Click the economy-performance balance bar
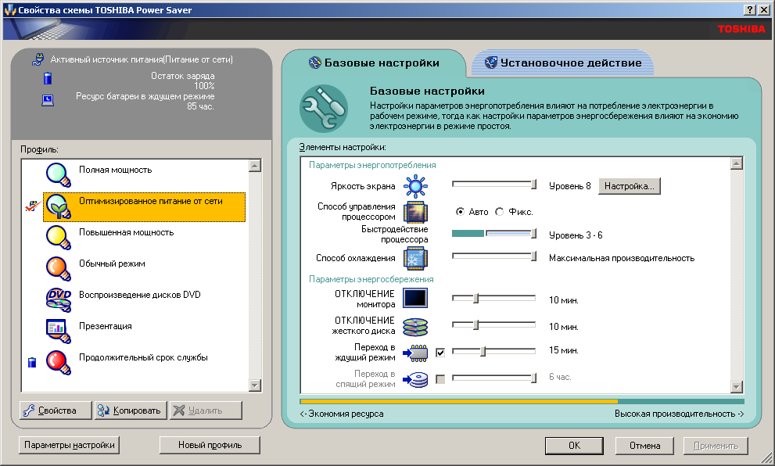This screenshot has width=775, height=466. point(522,402)
